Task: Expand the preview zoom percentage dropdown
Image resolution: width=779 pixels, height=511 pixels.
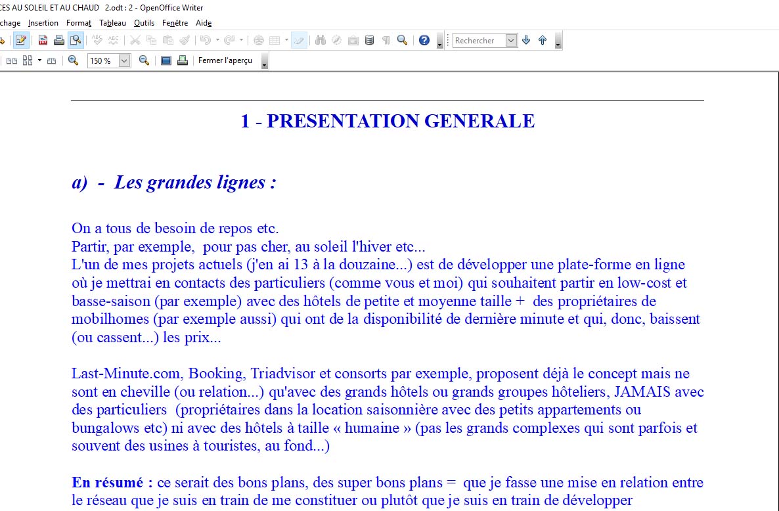Action: pos(125,60)
